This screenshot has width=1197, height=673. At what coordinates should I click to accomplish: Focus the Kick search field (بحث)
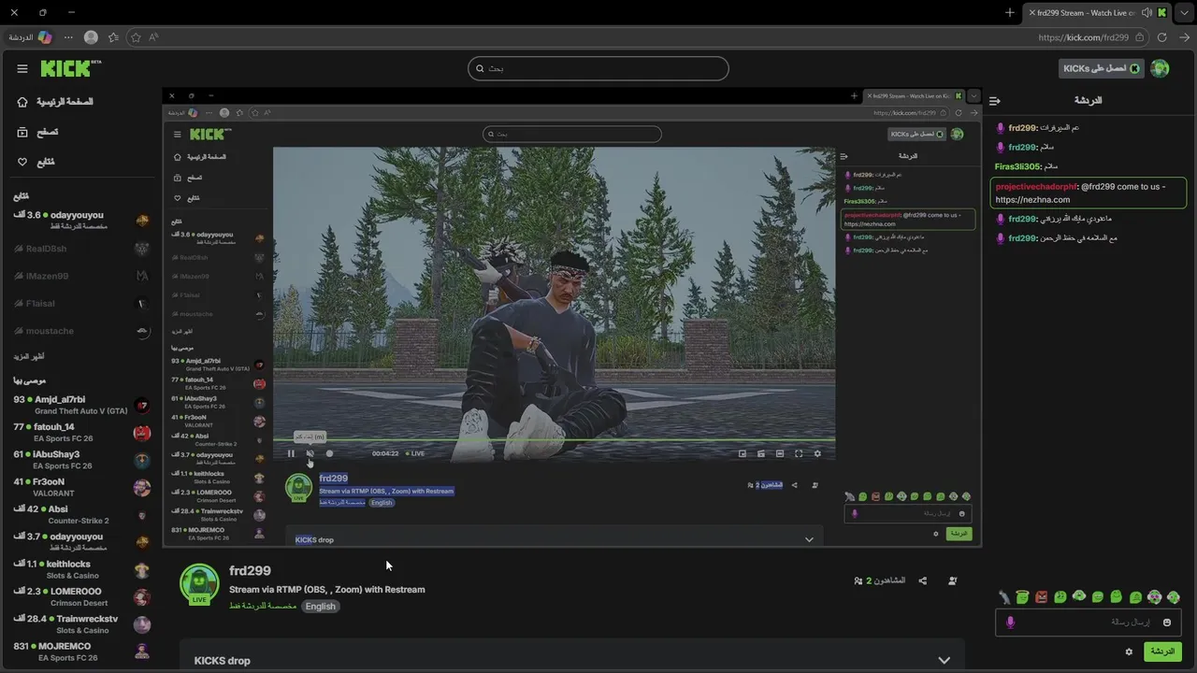pyautogui.click(x=598, y=68)
